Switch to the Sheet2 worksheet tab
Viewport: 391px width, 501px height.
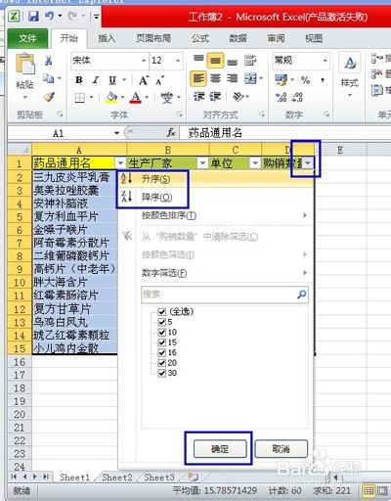click(x=117, y=478)
